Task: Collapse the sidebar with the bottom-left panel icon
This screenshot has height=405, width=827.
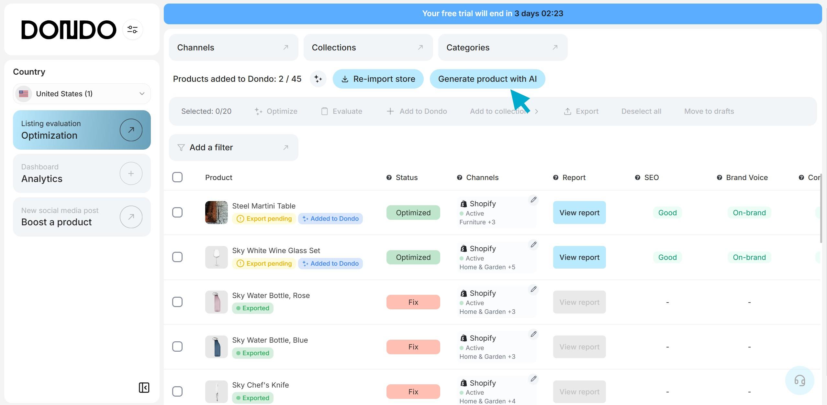Action: (x=144, y=387)
